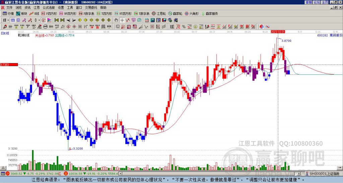The image size is (343, 183).
Task: Click the horizontal scrollbar left arrow
Action: 120,174
